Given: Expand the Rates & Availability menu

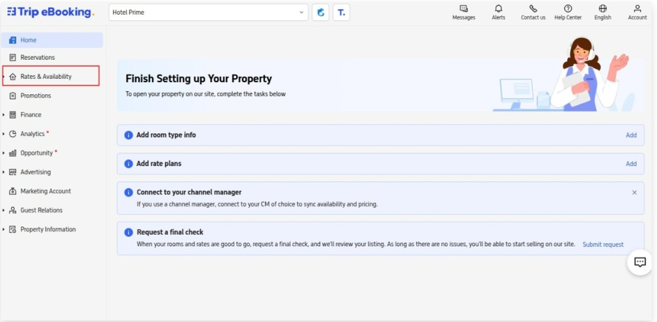Looking at the screenshot, I should [46, 76].
